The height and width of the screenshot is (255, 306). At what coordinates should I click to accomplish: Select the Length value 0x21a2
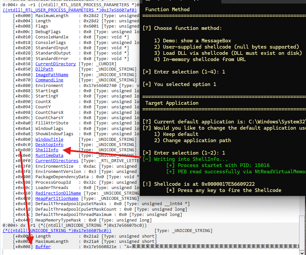tap(91, 236)
